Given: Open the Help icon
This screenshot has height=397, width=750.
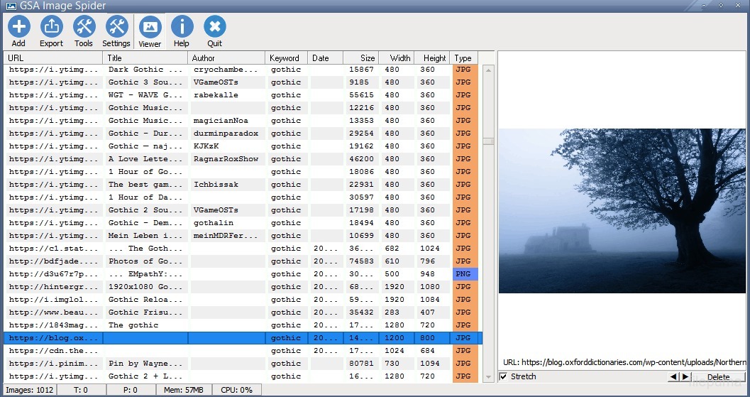Looking at the screenshot, I should pyautogui.click(x=182, y=32).
